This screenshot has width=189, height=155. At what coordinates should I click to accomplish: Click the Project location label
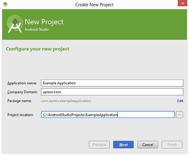tap(20, 115)
